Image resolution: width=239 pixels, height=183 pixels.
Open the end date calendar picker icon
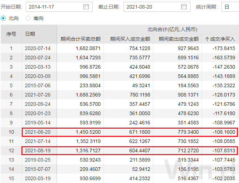click(x=184, y=7)
